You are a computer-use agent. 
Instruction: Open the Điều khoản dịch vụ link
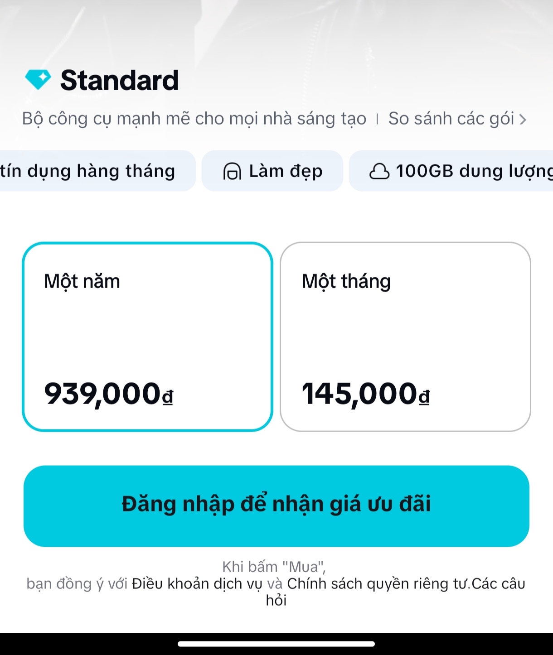pyautogui.click(x=197, y=583)
